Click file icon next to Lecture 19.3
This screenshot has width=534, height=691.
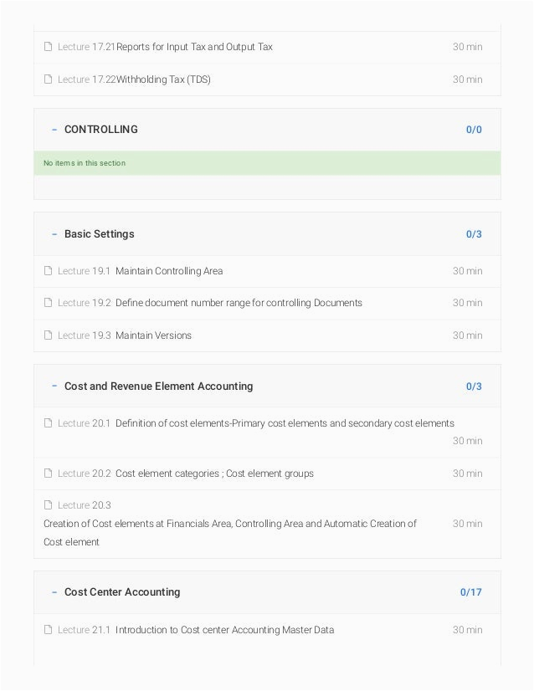(x=48, y=335)
